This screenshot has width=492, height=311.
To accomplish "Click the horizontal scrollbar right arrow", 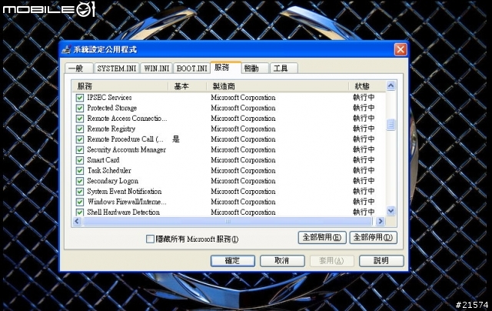I will pos(381,221).
